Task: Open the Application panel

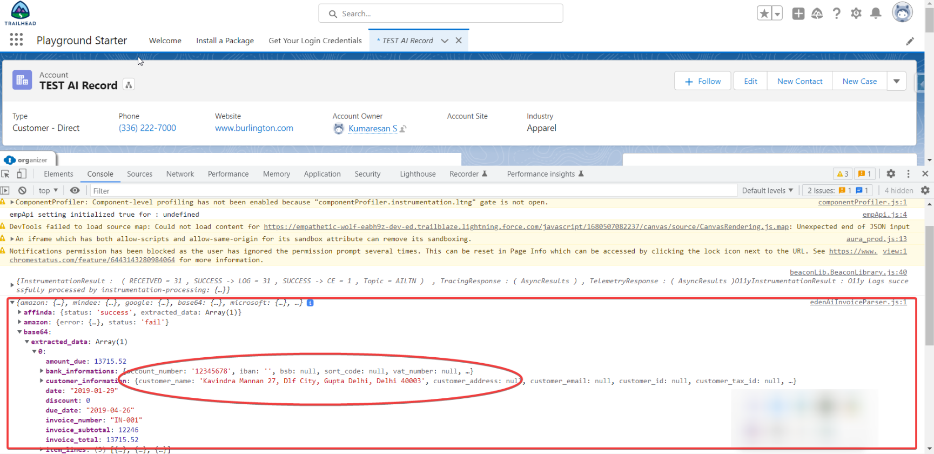Action: tap(322, 174)
